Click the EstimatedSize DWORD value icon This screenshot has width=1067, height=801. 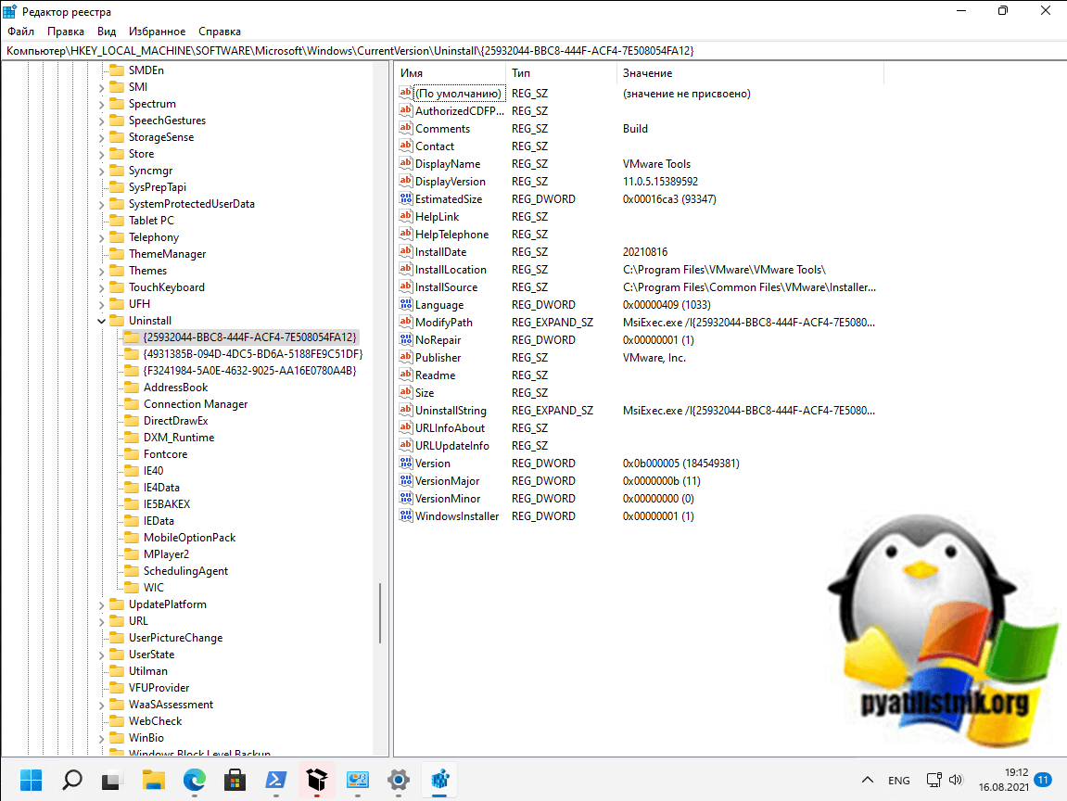coord(405,198)
